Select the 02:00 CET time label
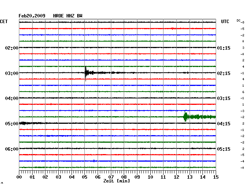Viewport: 246px width, 187px height. click(12, 48)
